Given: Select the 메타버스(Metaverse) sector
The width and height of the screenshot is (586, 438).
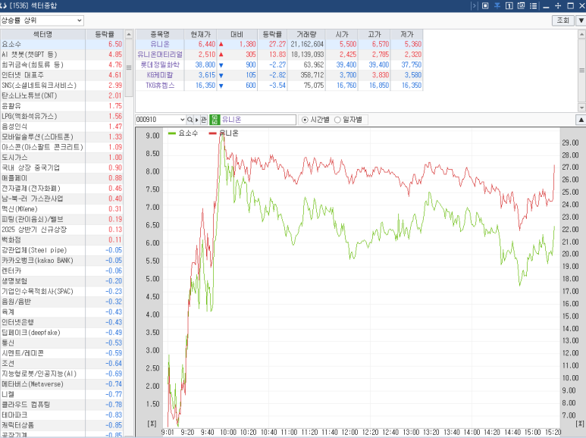Looking at the screenshot, I should 61,383.
